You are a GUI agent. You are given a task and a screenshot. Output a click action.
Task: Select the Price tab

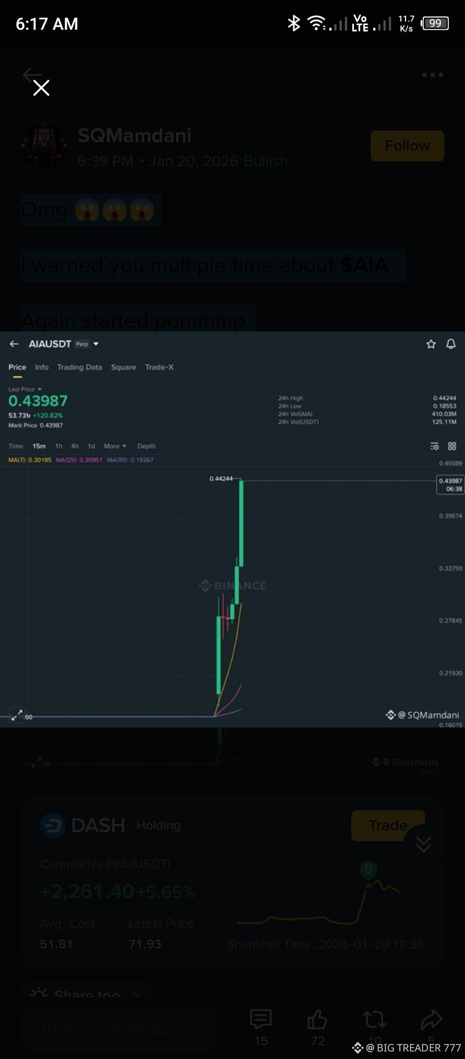click(17, 367)
